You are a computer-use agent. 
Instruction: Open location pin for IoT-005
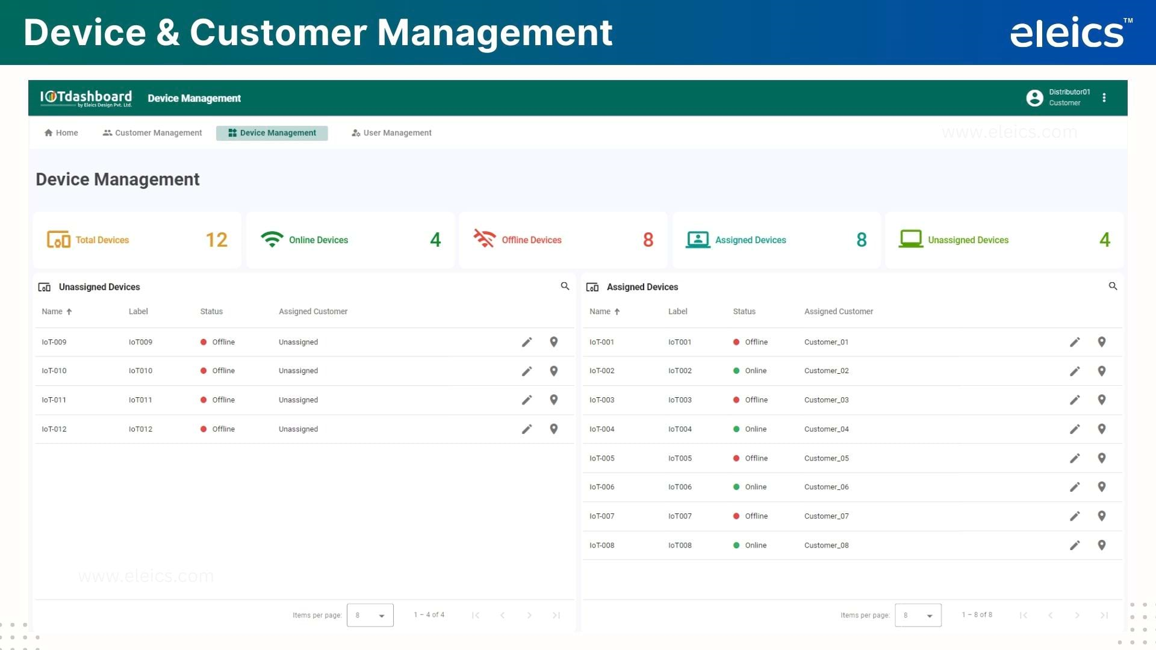tap(1102, 458)
